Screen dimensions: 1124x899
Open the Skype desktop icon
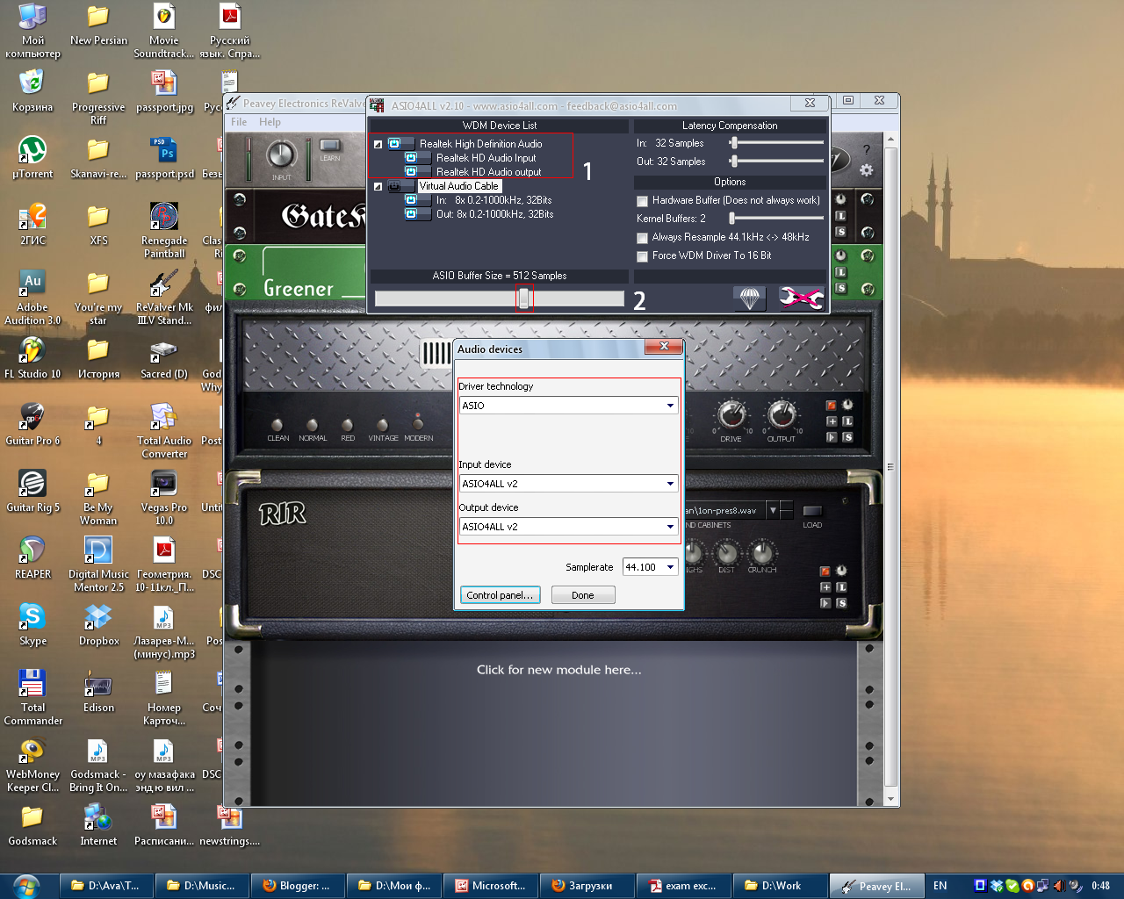point(32,625)
